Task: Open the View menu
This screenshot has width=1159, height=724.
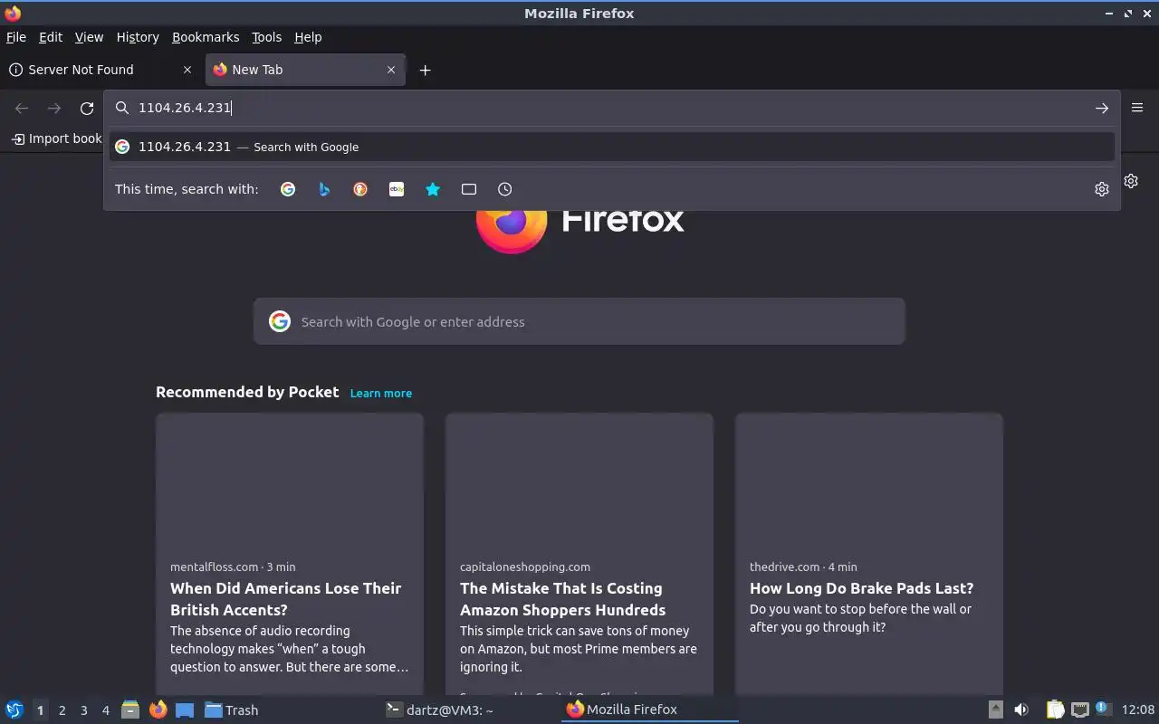Action: 89,37
